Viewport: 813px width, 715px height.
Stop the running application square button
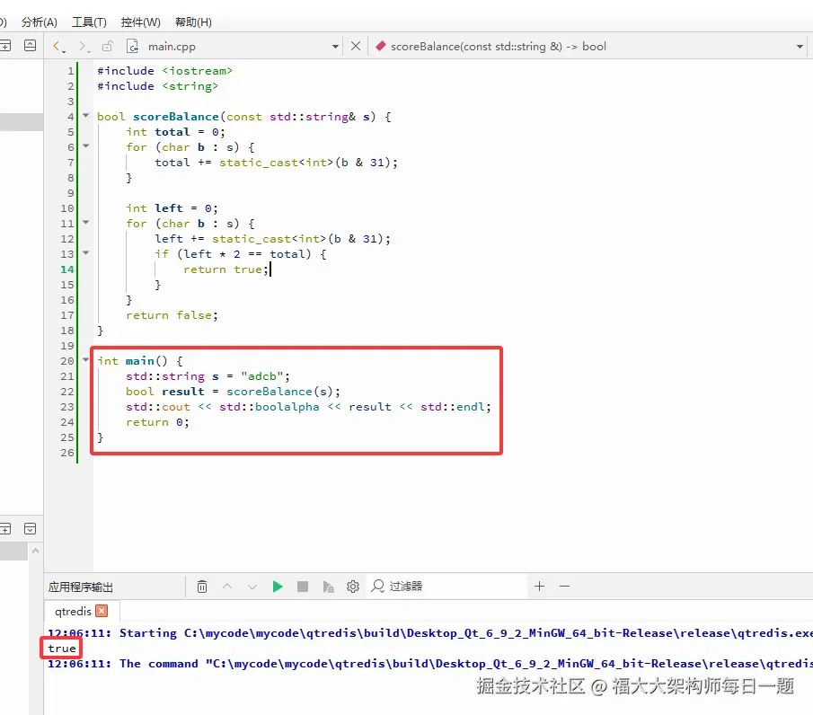303,587
